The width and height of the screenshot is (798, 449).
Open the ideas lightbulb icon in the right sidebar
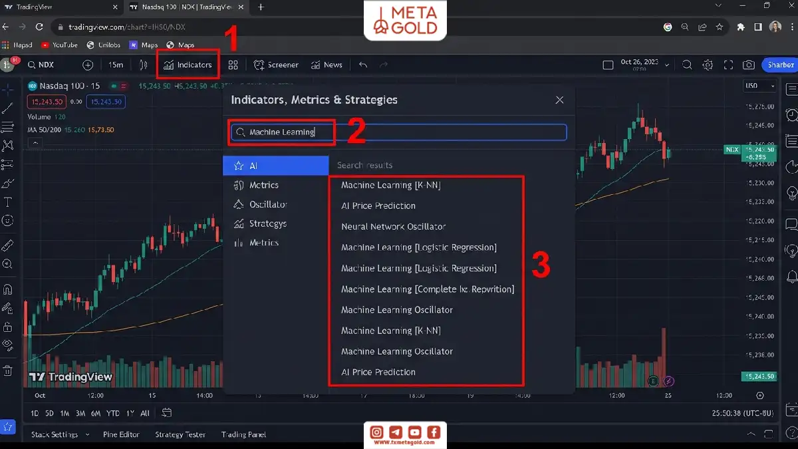tap(791, 194)
